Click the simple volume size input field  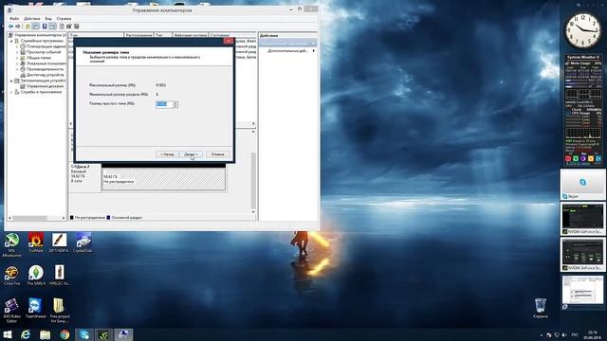164,104
